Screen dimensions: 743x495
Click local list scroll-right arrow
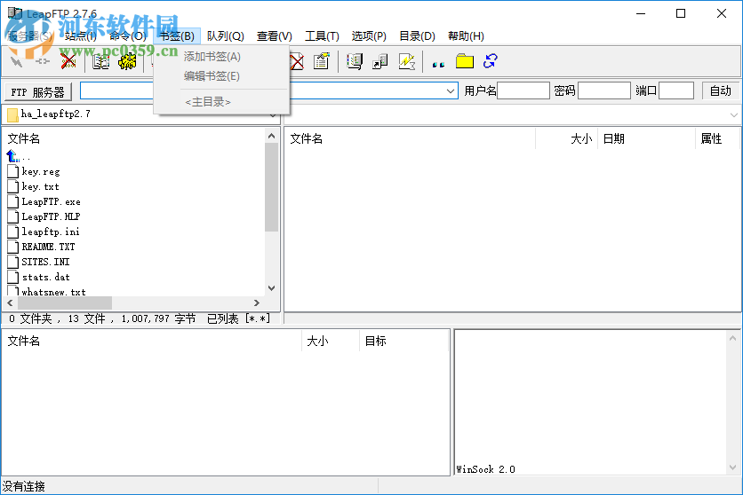[x=256, y=302]
